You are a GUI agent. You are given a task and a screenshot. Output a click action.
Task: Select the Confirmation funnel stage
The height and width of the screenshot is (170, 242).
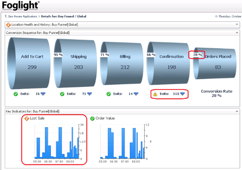pos(168,63)
